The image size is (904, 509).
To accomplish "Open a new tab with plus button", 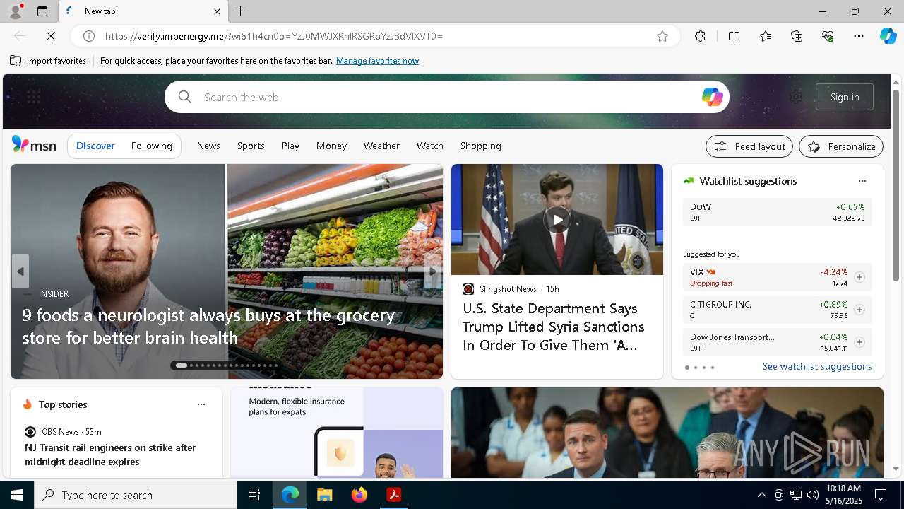I will click(x=241, y=11).
